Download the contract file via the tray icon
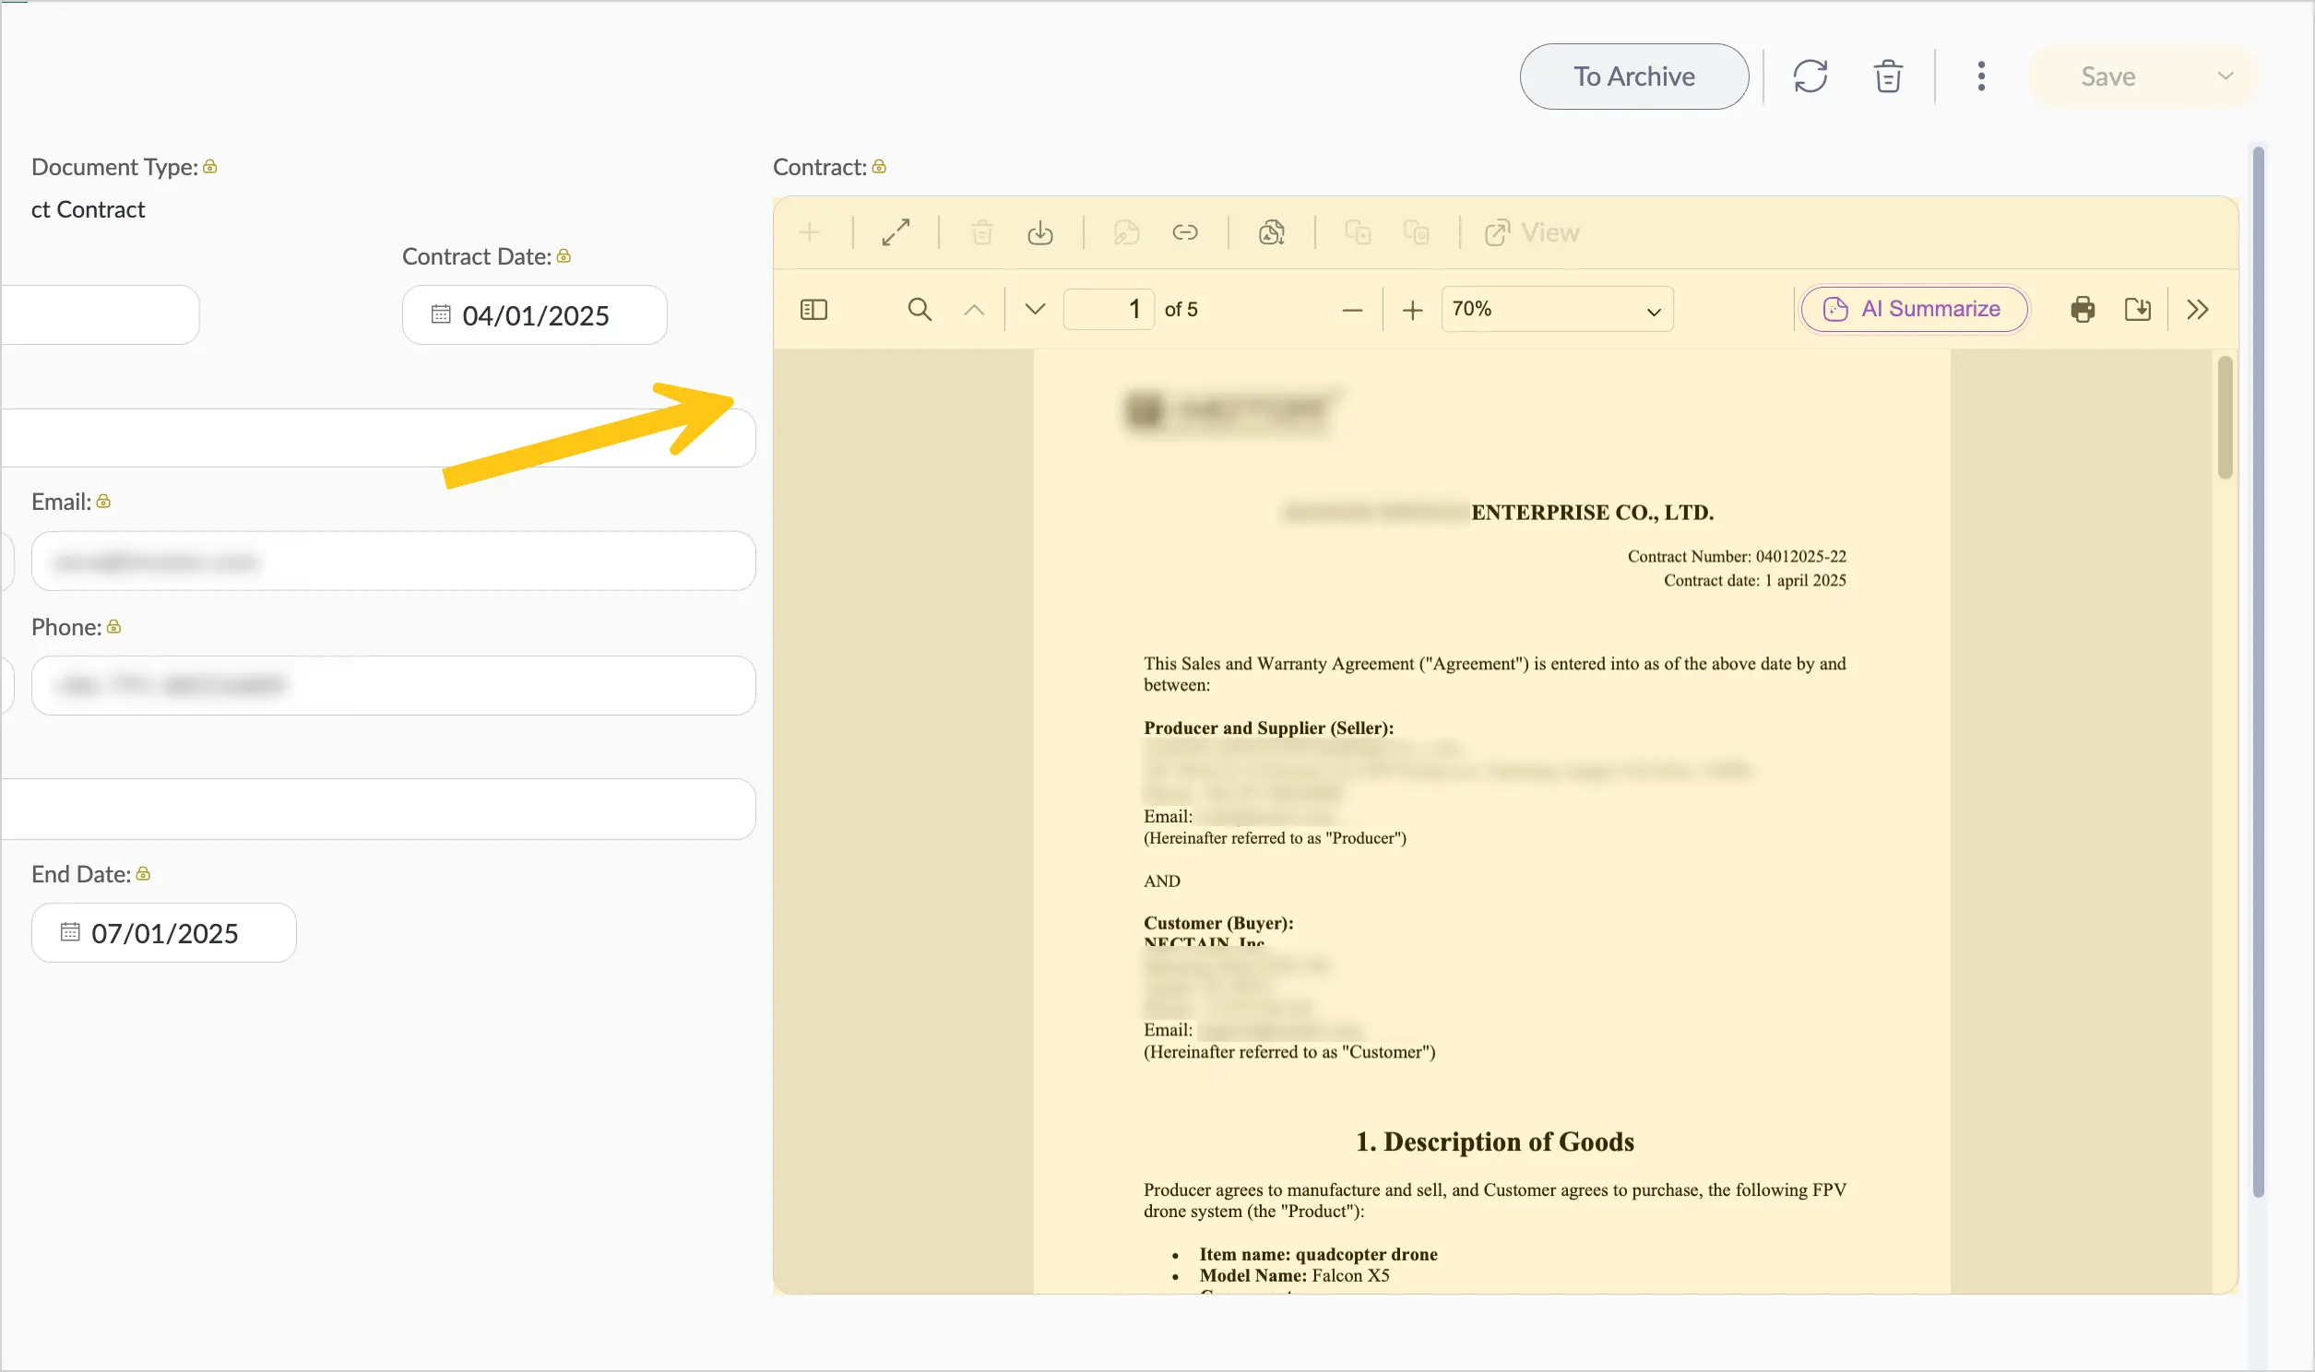The height and width of the screenshot is (1372, 2315). pyautogui.click(x=1040, y=232)
